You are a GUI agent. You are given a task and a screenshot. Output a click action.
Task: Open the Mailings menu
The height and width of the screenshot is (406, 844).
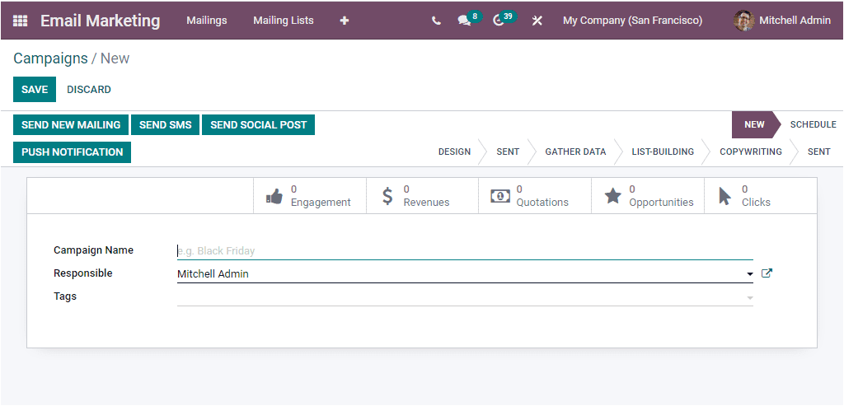coord(207,21)
